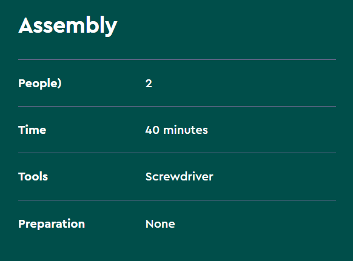Image resolution: width=353 pixels, height=261 pixels.
Task: Click the capital P in Preparation
Action: pyautogui.click(x=22, y=223)
